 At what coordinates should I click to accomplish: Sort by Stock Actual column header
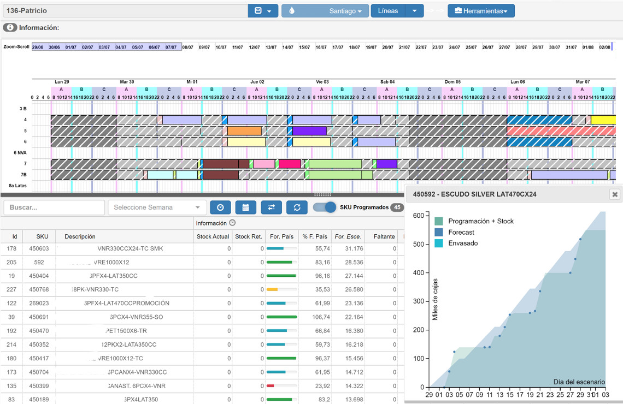click(213, 236)
